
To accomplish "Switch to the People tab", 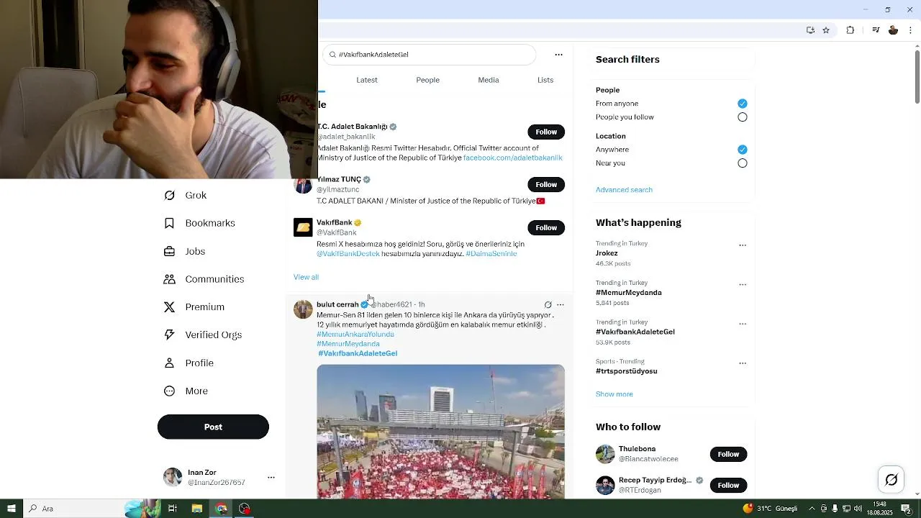I will tap(427, 80).
